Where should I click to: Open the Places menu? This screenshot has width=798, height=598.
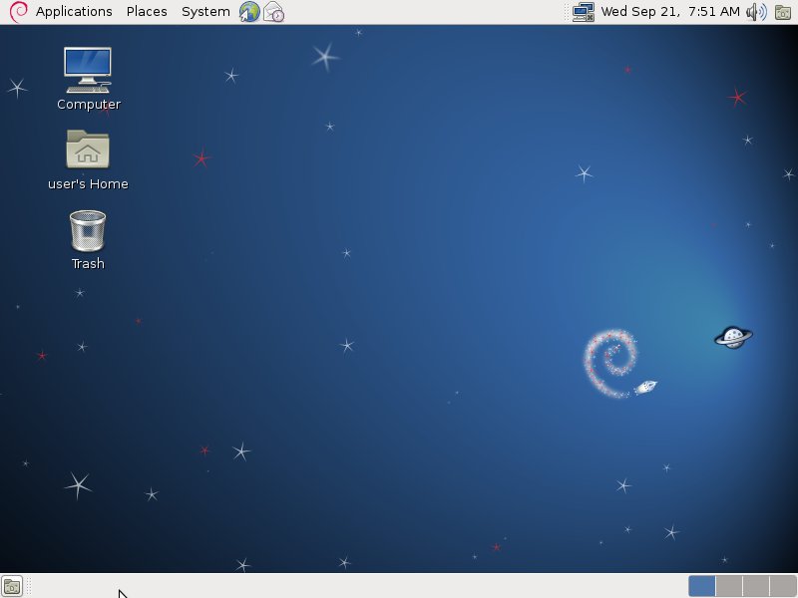pos(147,11)
